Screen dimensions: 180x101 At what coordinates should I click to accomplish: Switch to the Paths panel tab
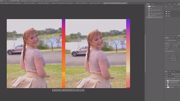[174, 71]
